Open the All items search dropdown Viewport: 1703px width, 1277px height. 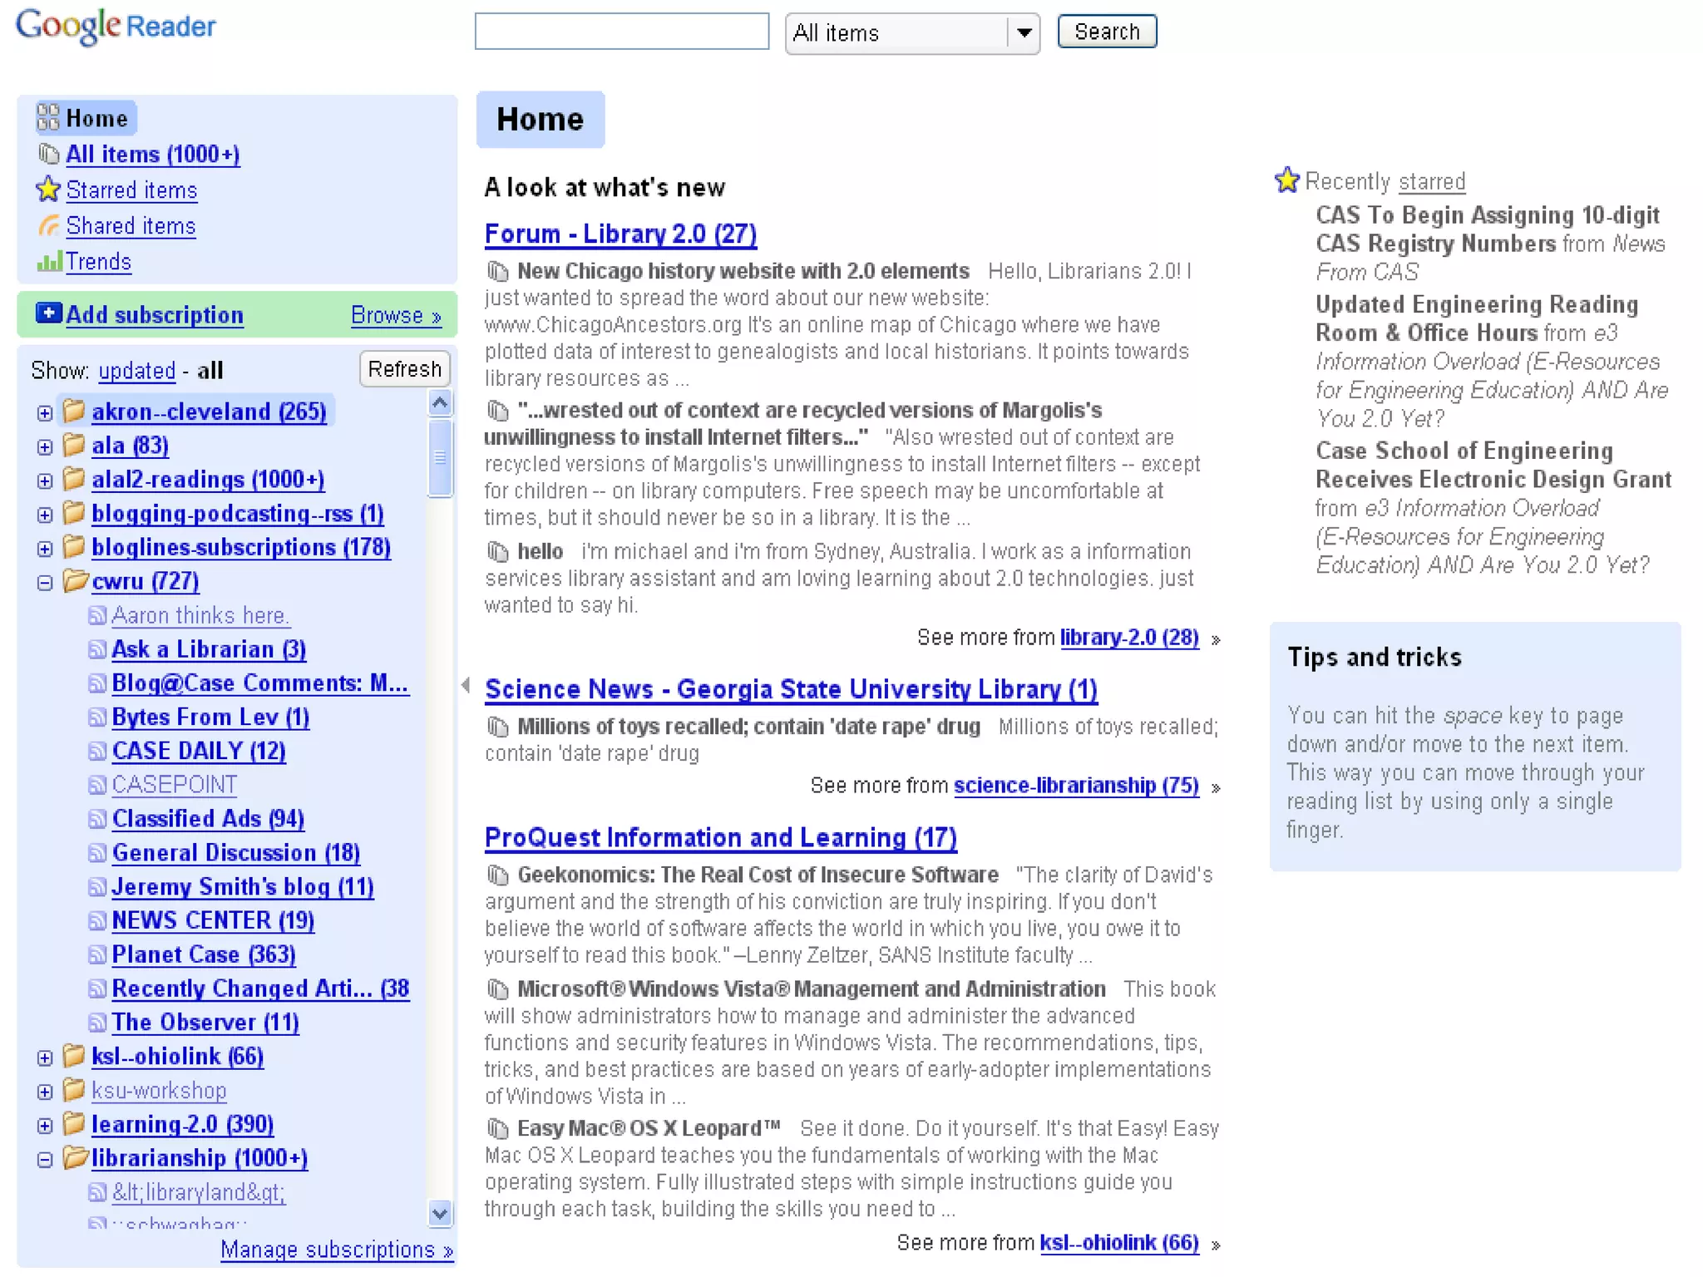click(1024, 33)
